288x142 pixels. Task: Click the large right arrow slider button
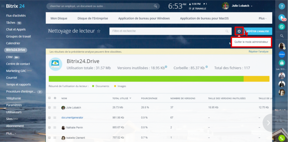pyautogui.click(x=268, y=123)
